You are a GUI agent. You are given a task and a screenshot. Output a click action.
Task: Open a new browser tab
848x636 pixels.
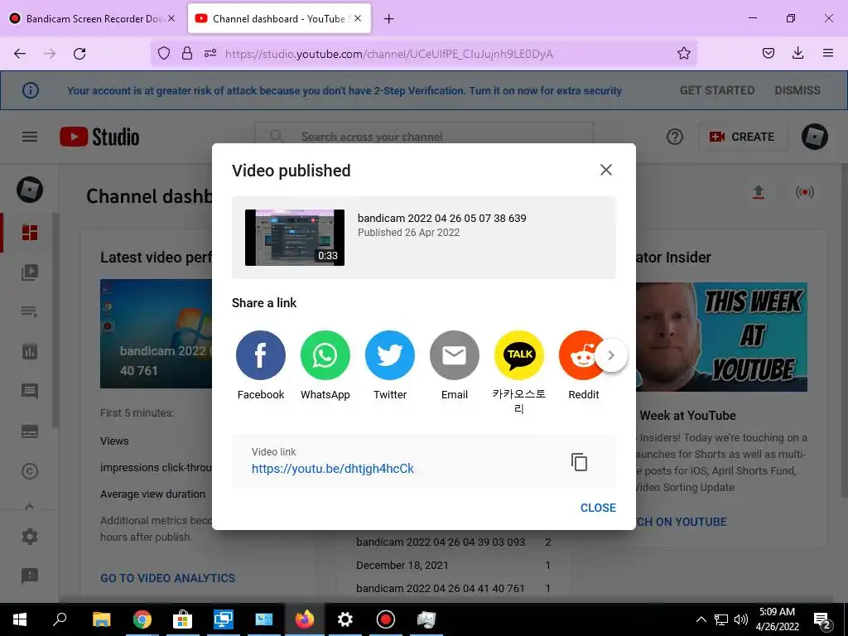(388, 19)
